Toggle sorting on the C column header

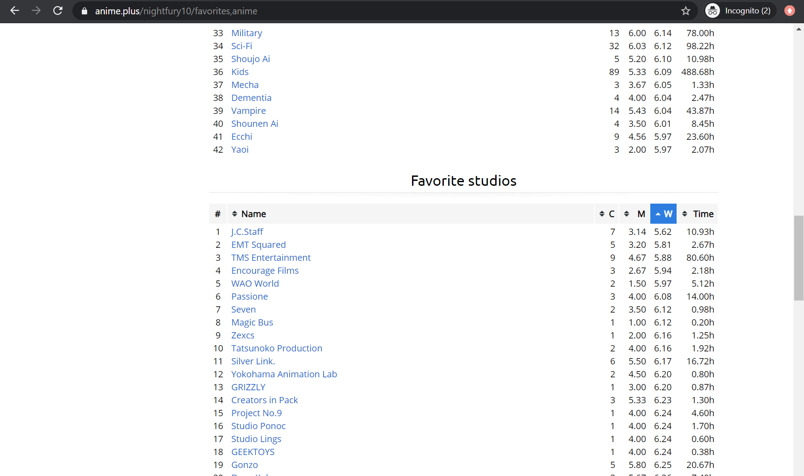pos(612,213)
